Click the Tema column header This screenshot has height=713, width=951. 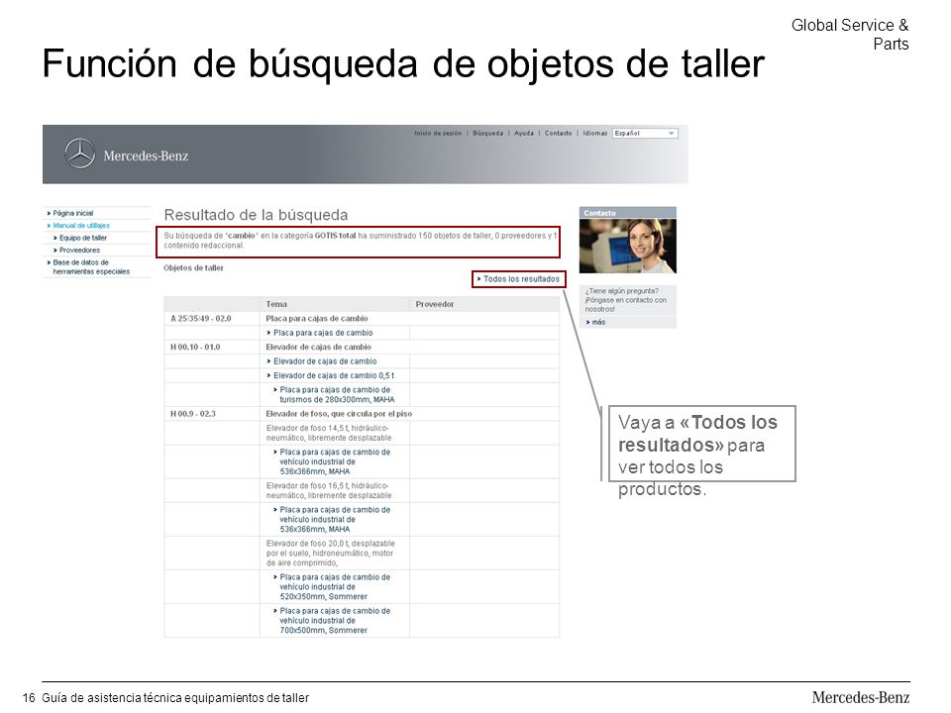(276, 304)
